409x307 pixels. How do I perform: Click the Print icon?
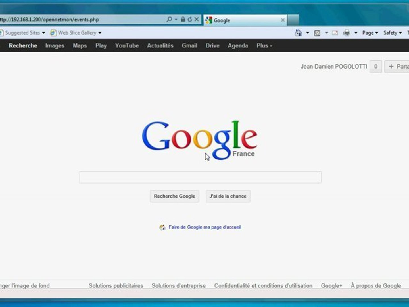pyautogui.click(x=347, y=33)
